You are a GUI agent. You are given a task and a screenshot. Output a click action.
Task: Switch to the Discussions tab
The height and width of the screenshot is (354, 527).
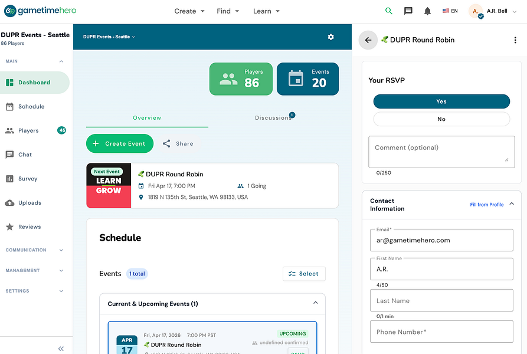click(273, 118)
